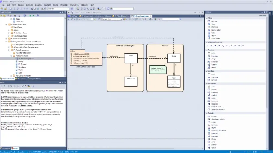Screen dimensions: 273x153
Task: Click first connector icon in Class Relationships
Action: (207, 46)
